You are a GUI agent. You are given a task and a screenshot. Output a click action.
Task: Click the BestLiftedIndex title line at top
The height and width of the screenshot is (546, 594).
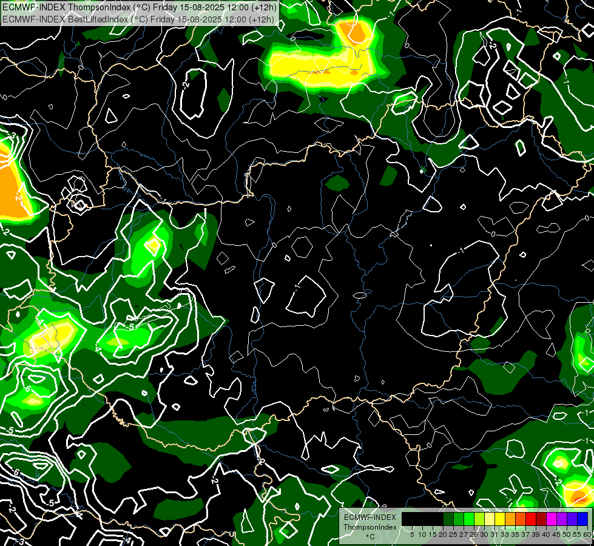click(x=138, y=19)
